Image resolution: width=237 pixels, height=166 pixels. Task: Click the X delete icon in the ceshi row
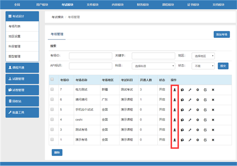[213, 120]
